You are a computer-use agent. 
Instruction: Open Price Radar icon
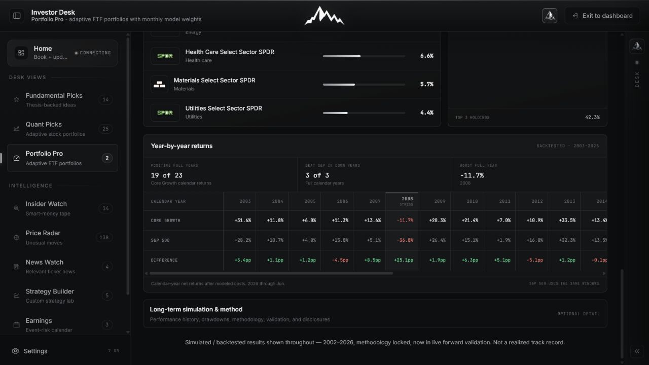pyautogui.click(x=16, y=237)
